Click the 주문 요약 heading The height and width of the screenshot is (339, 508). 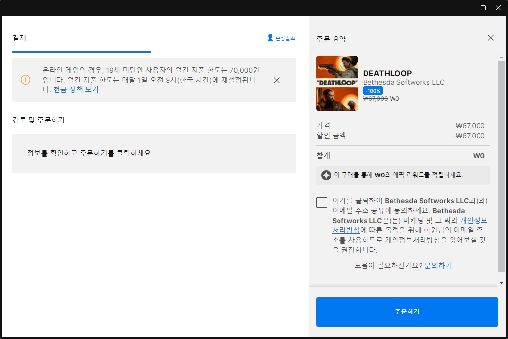(x=331, y=39)
